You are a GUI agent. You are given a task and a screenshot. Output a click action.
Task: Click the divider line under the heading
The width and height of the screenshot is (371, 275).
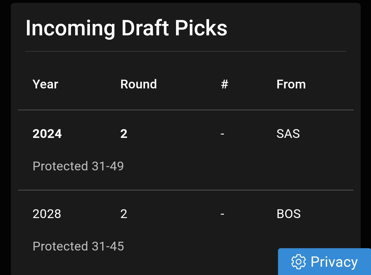tap(185, 52)
